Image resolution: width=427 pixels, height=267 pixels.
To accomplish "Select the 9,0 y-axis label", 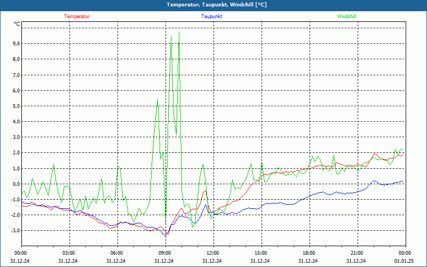I will click(15, 44).
